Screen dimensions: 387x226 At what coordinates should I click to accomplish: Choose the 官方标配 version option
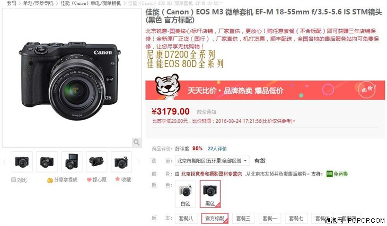pos(215,219)
